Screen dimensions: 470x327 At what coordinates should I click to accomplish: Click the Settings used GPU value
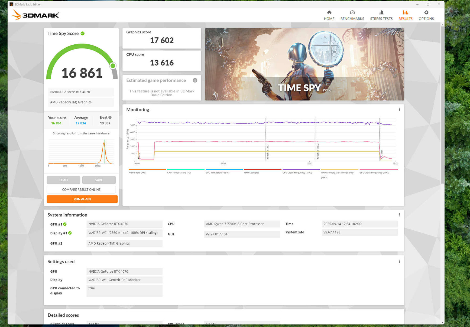point(124,272)
